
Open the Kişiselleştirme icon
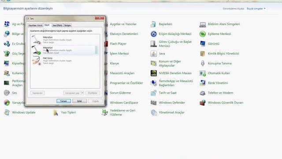pos(7,63)
